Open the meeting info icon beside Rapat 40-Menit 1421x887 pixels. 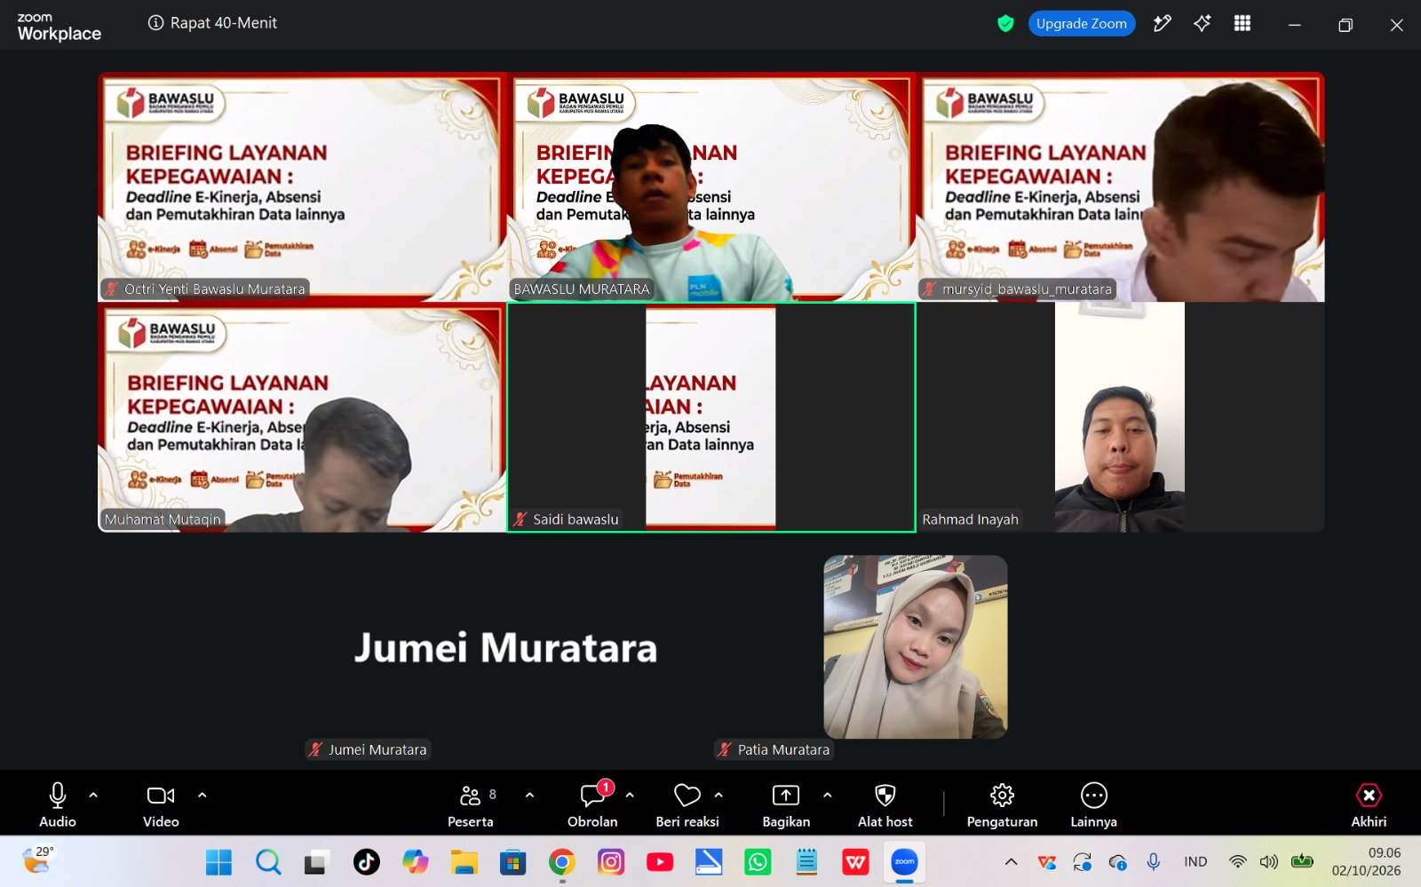tap(155, 23)
